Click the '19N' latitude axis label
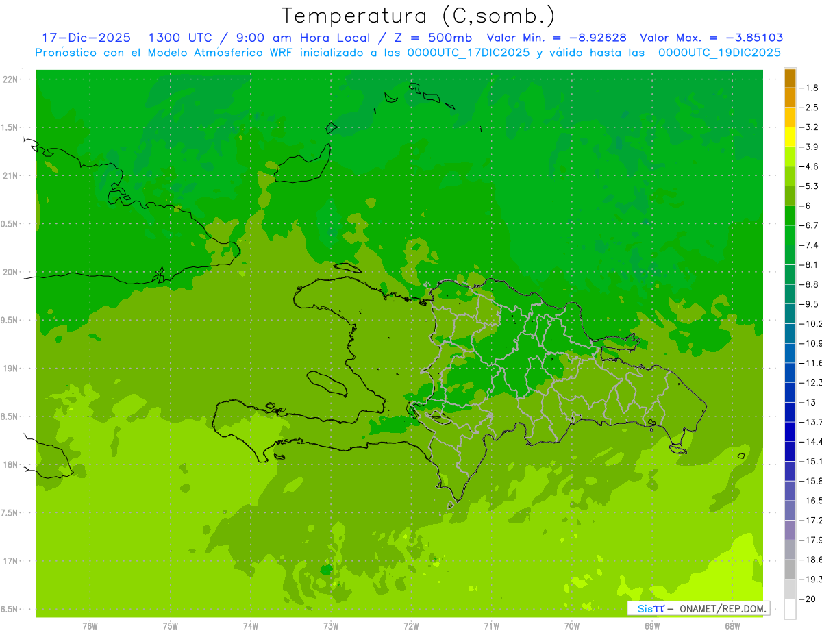822x635 pixels. [12, 369]
